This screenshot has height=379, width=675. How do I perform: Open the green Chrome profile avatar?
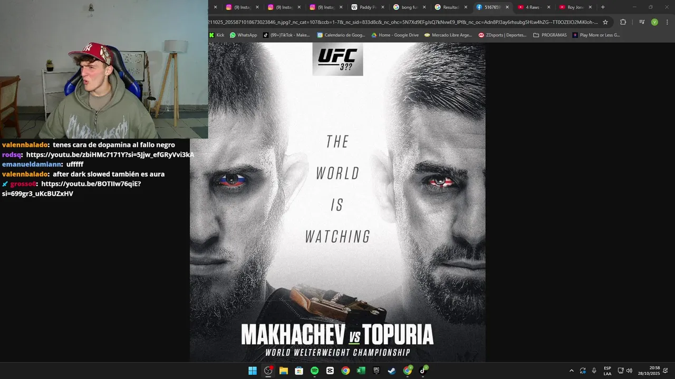tap(654, 22)
